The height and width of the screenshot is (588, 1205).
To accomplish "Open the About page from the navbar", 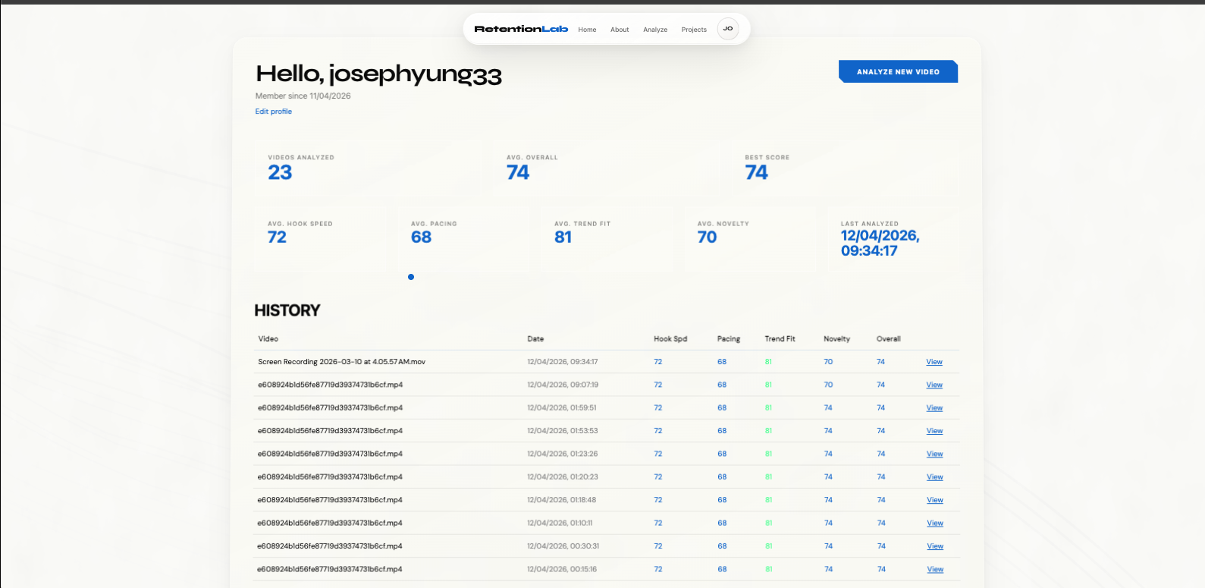I will (620, 30).
